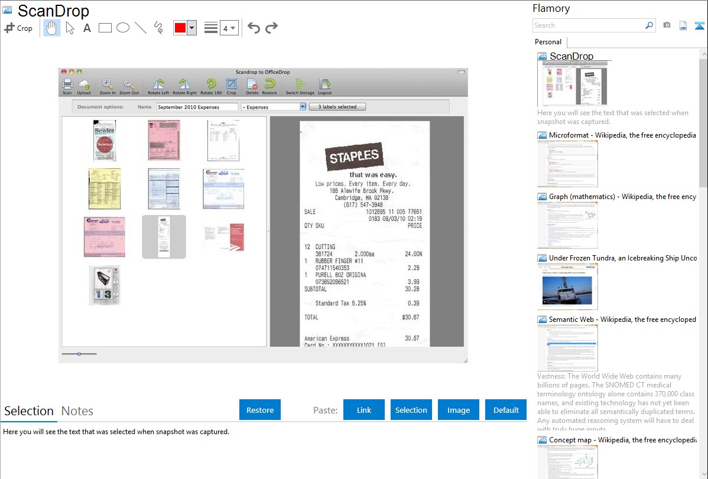Select the arrow pointer tool
The width and height of the screenshot is (708, 479).
(70, 28)
